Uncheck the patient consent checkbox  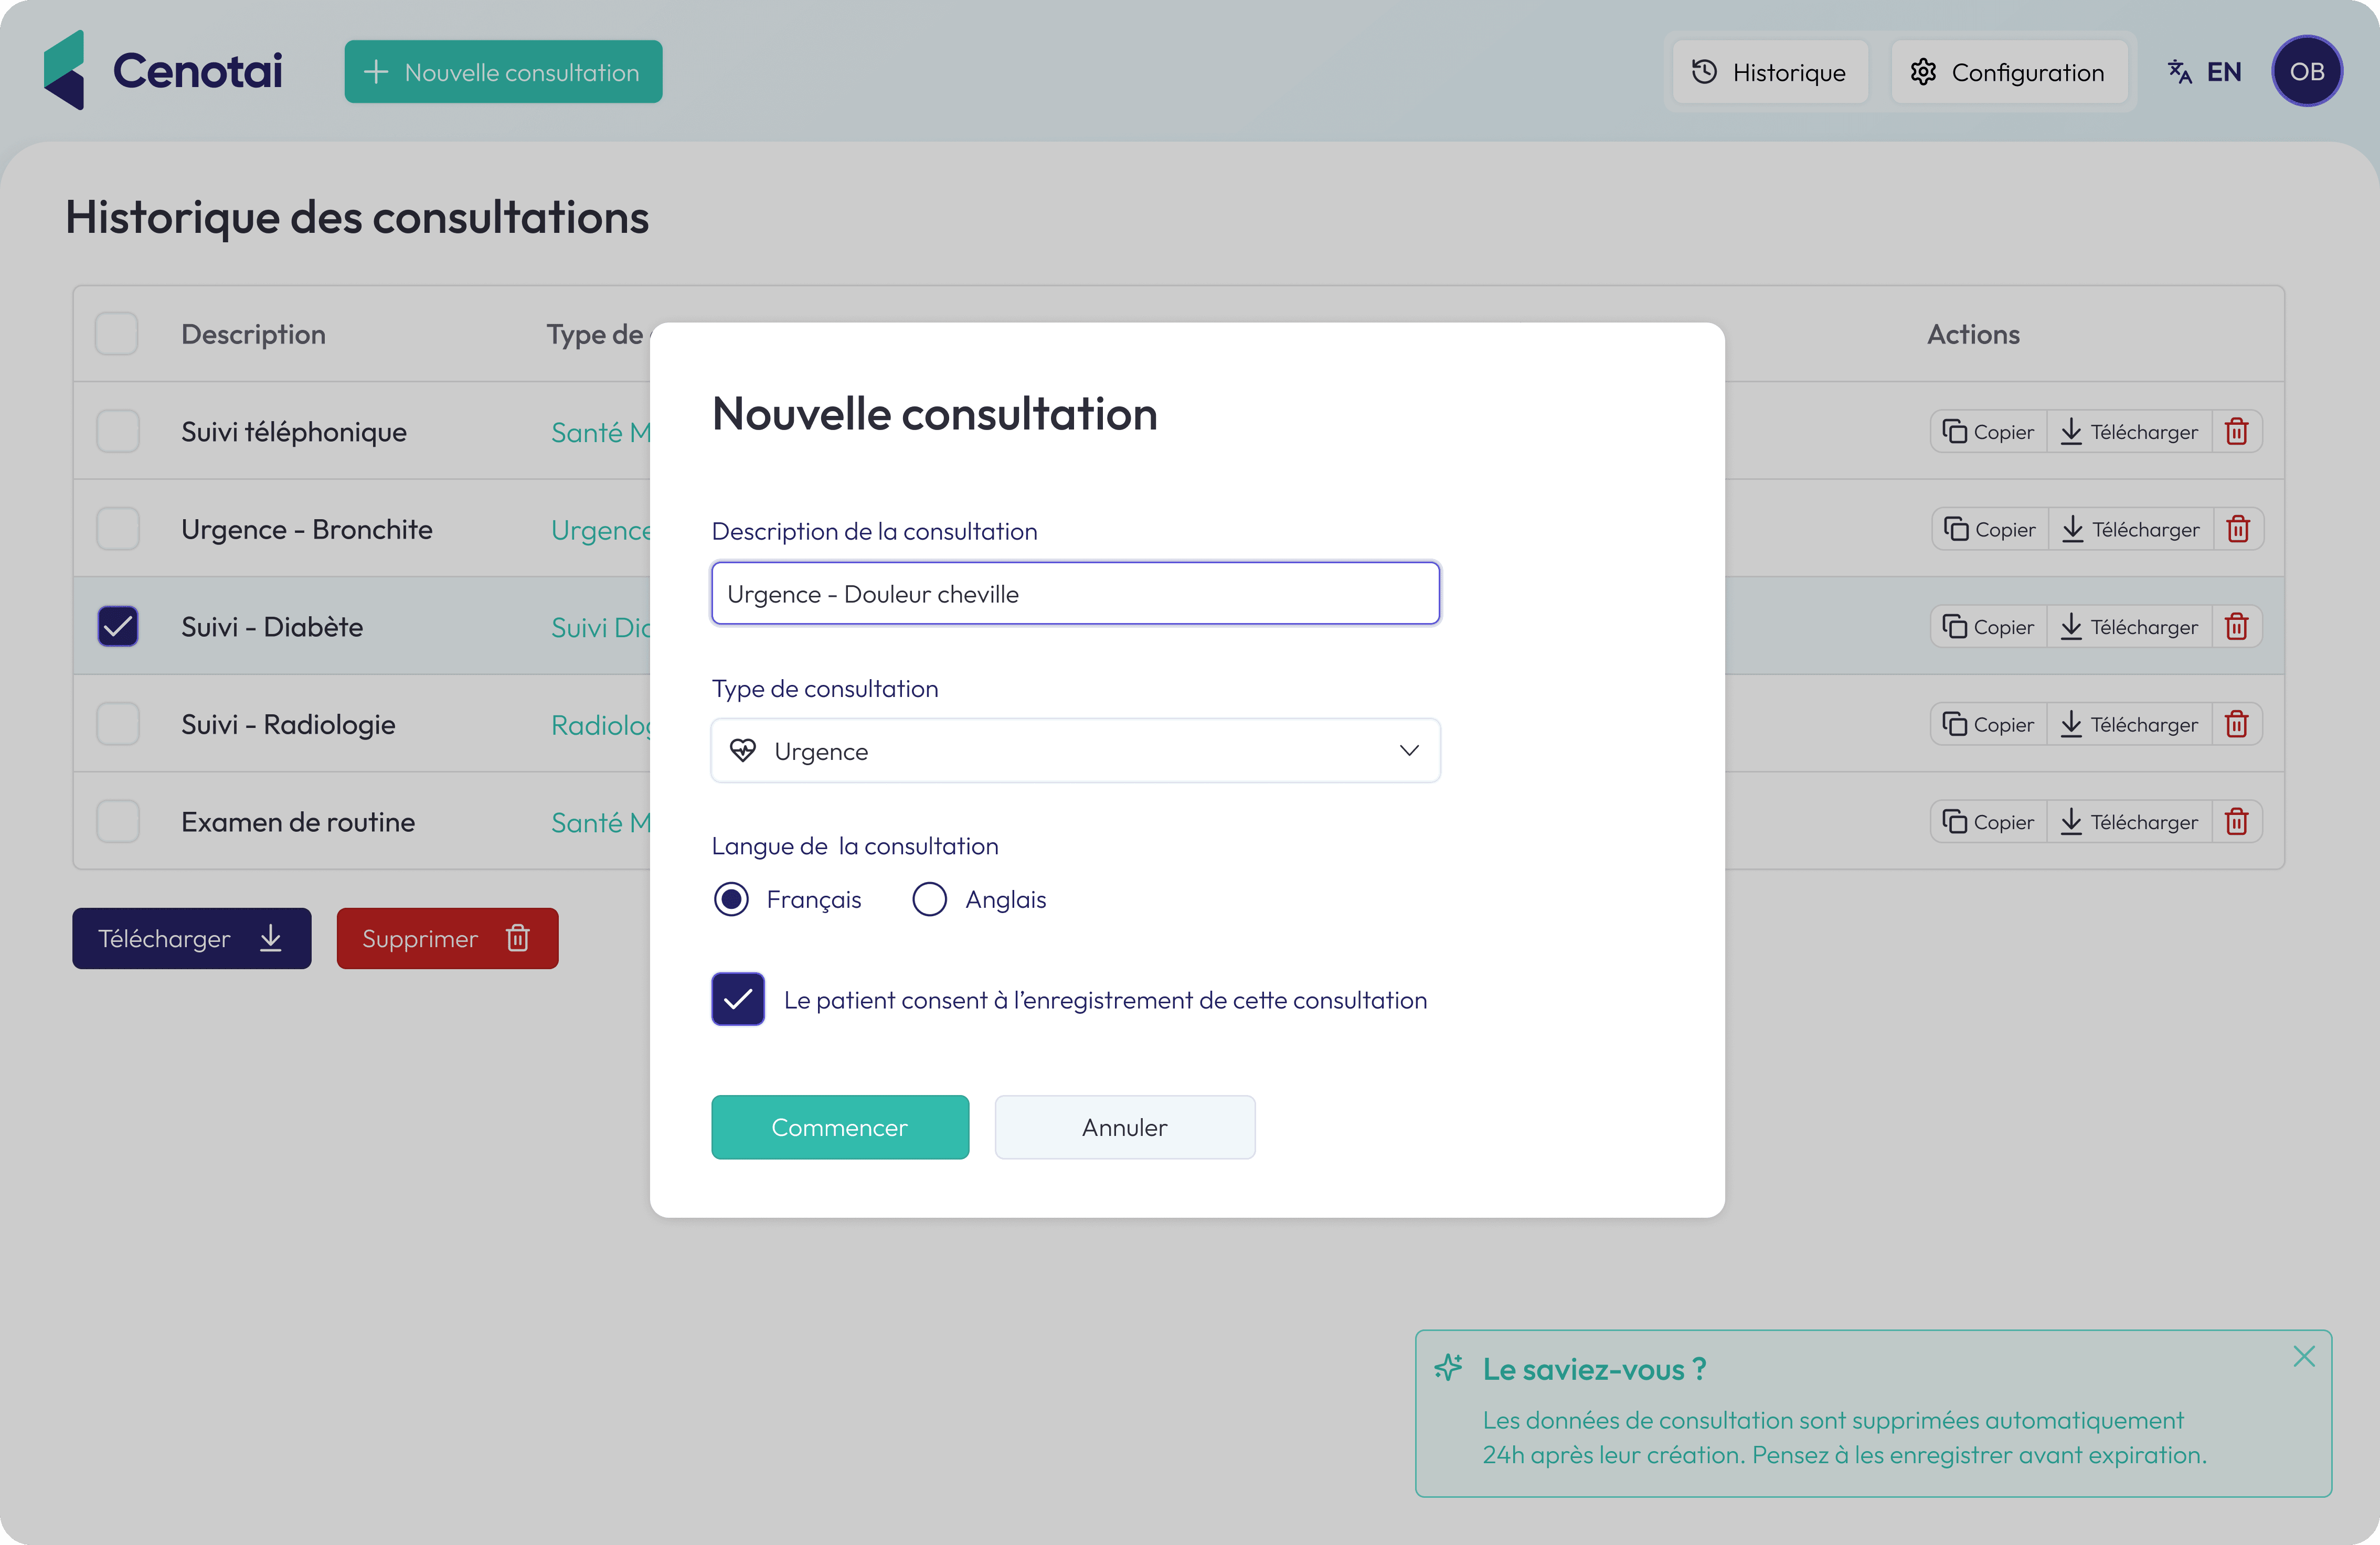(738, 1000)
